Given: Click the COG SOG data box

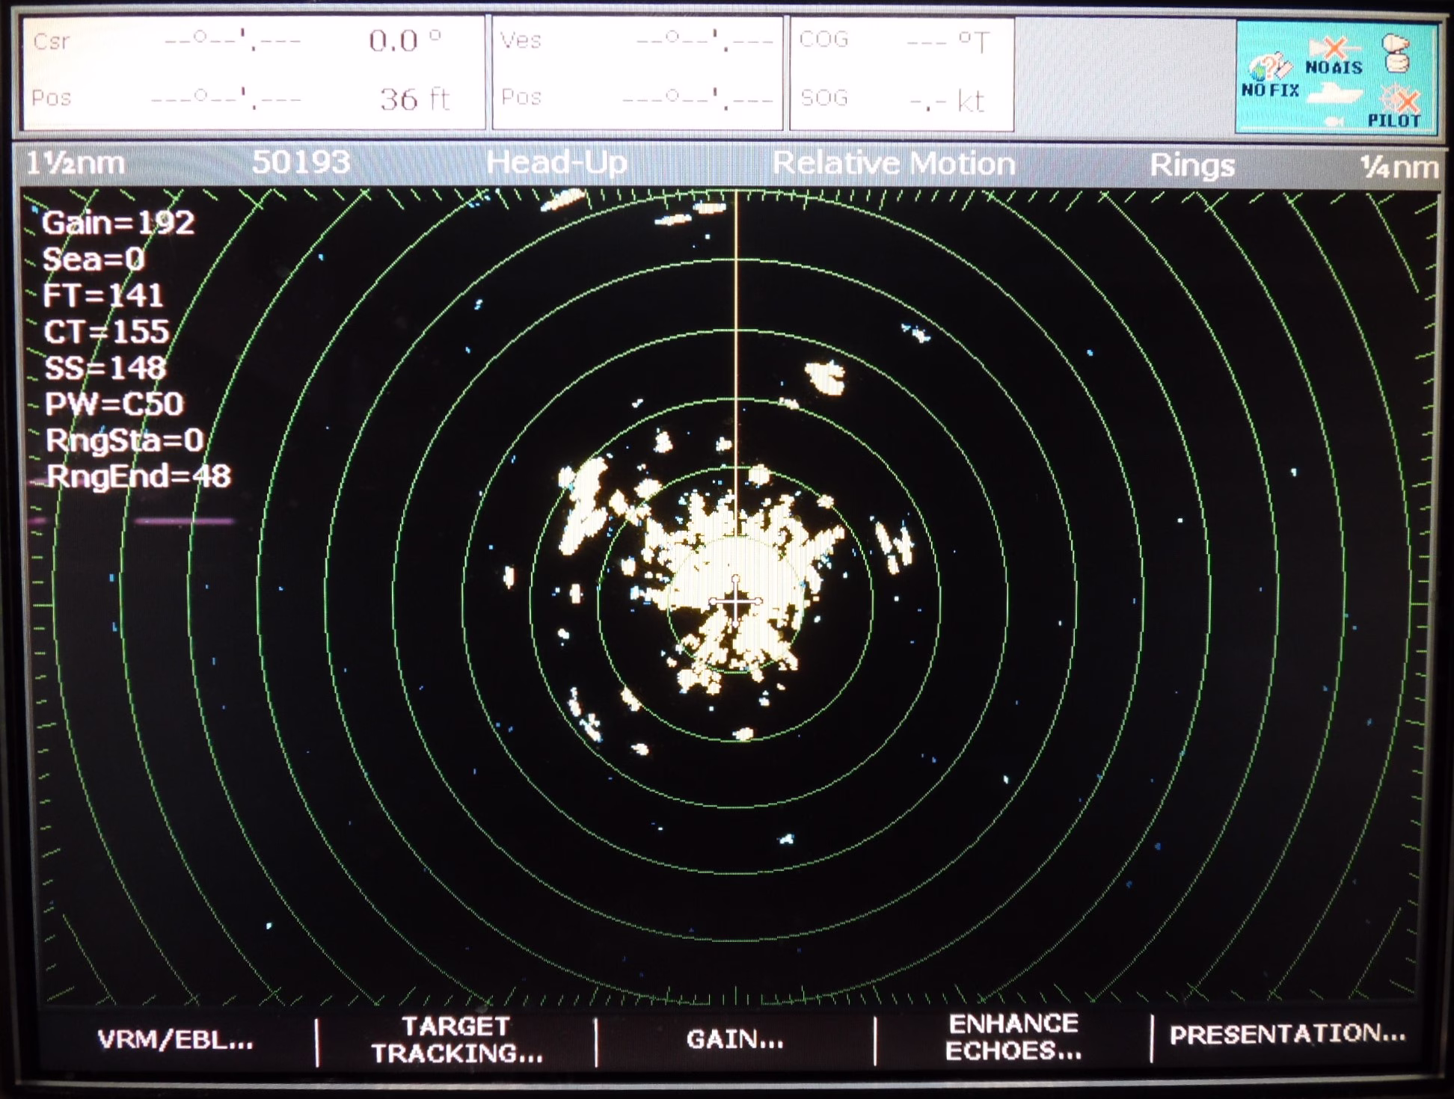Looking at the screenshot, I should 901,73.
